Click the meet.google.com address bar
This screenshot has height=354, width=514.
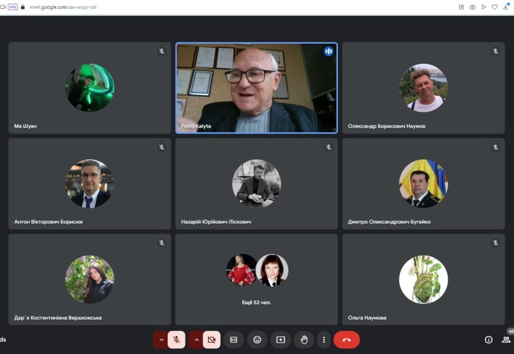65,7
